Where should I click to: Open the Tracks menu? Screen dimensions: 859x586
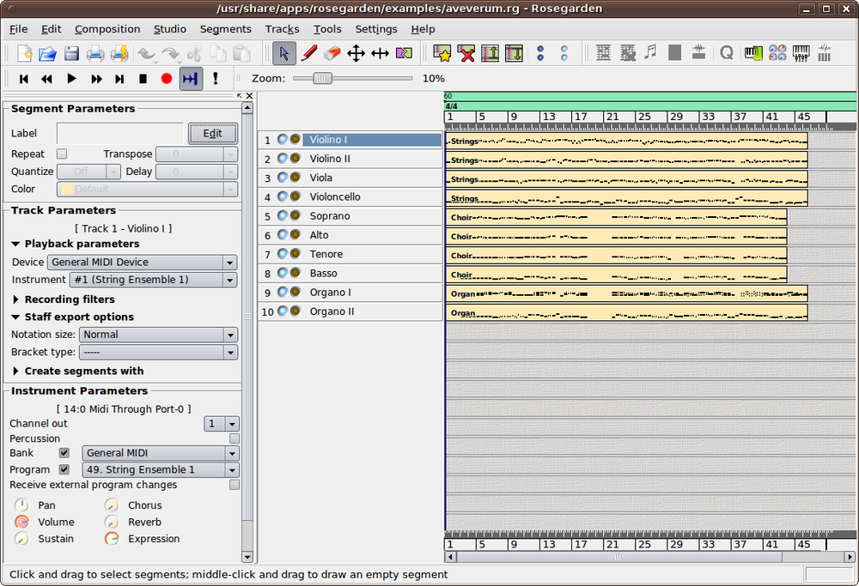[x=282, y=28]
